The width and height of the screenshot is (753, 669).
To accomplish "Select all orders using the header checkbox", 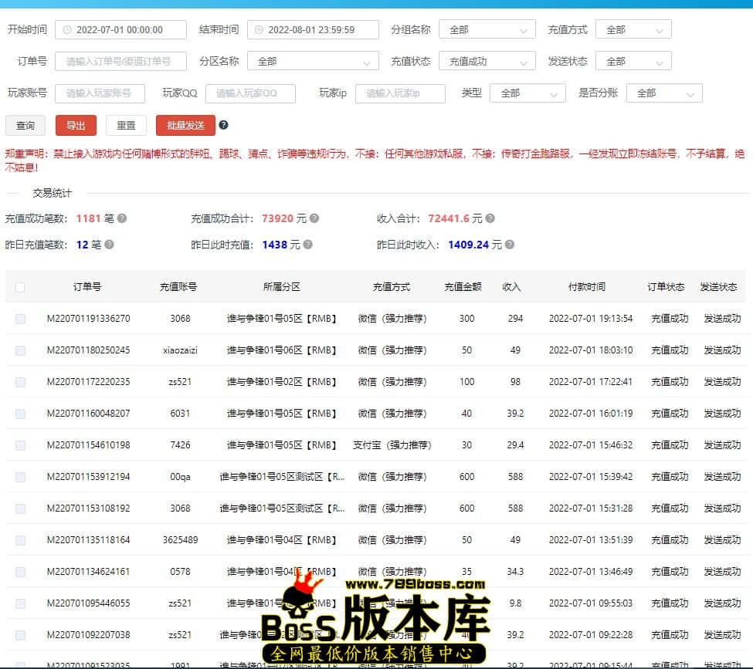I will [21, 287].
